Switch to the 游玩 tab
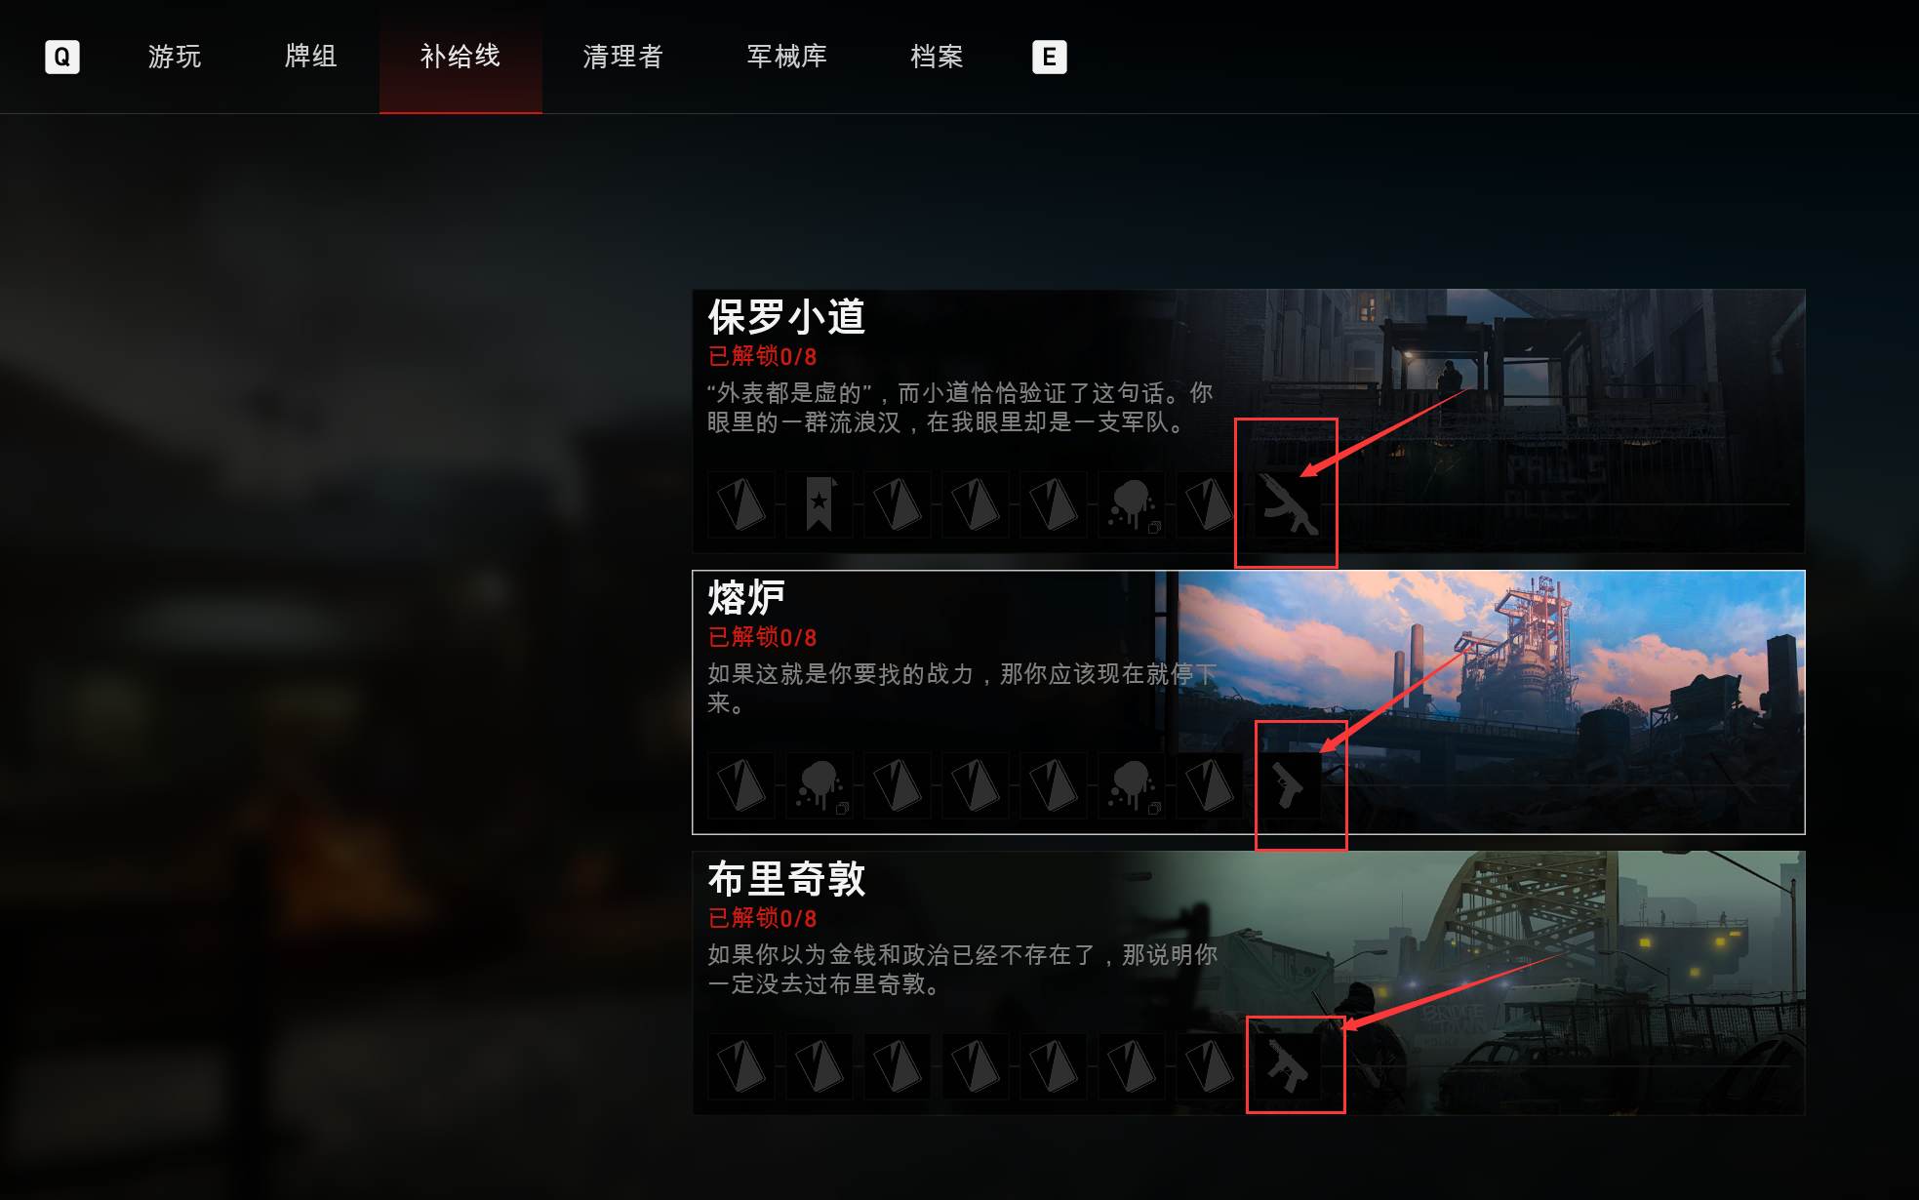This screenshot has width=1919, height=1200. pyautogui.click(x=175, y=57)
